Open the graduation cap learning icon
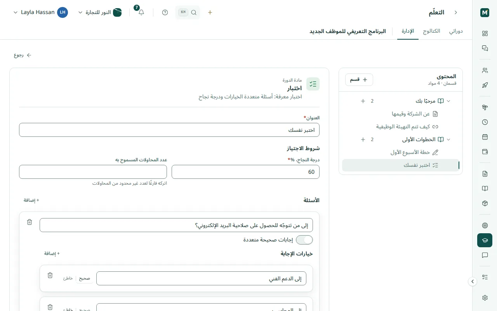 tap(485, 240)
